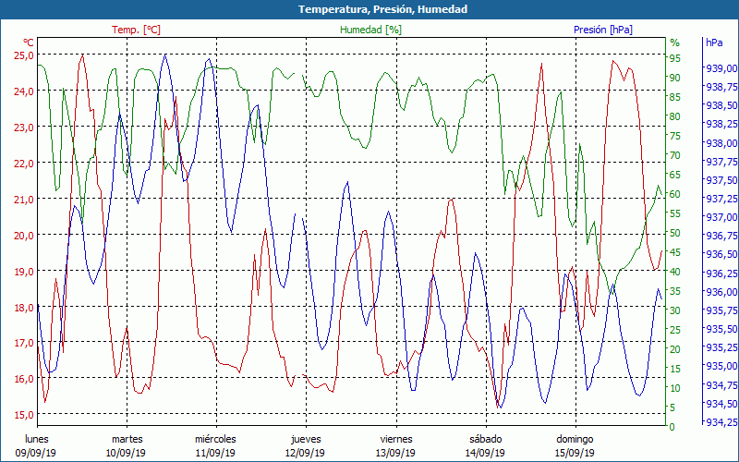The width and height of the screenshot is (739, 462).
Task: Pick the 21,0 temperature axis value
Action: pyautogui.click(x=25, y=199)
